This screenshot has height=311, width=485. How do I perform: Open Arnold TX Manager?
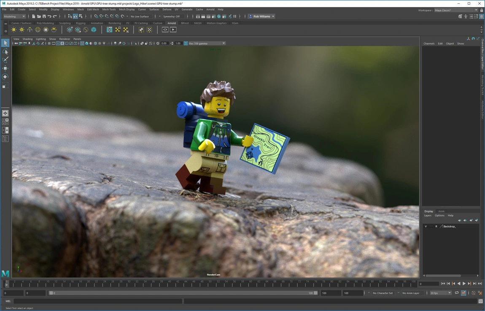pos(110,30)
